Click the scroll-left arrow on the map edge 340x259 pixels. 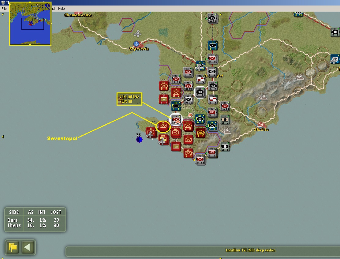(3, 137)
